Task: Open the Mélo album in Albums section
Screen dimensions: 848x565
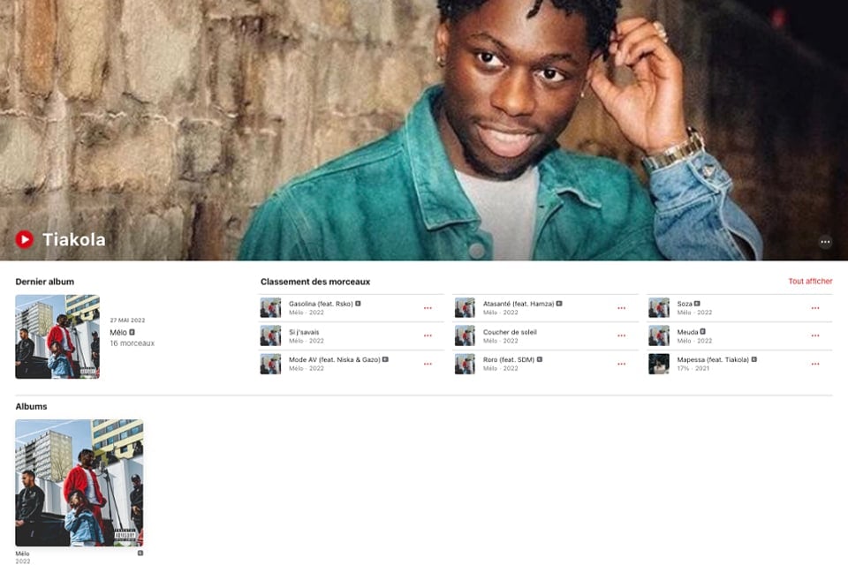Action: pos(79,483)
